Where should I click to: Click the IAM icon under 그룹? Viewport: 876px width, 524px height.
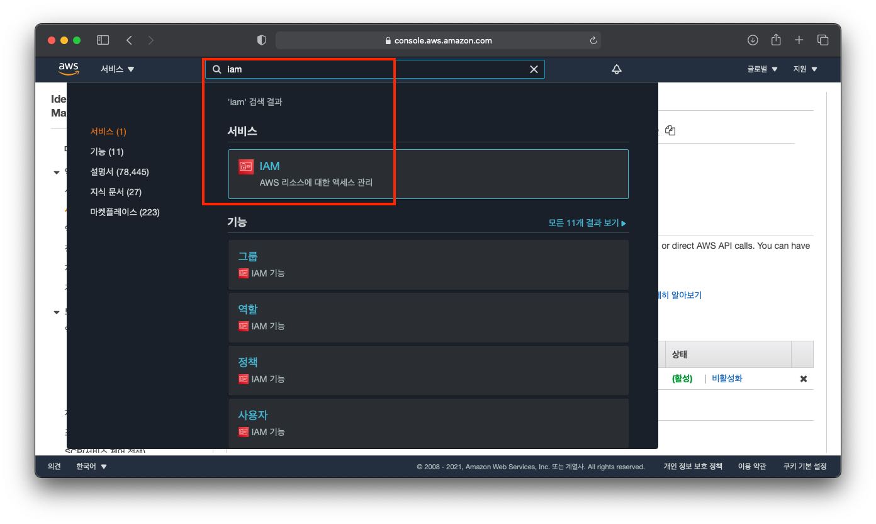244,273
